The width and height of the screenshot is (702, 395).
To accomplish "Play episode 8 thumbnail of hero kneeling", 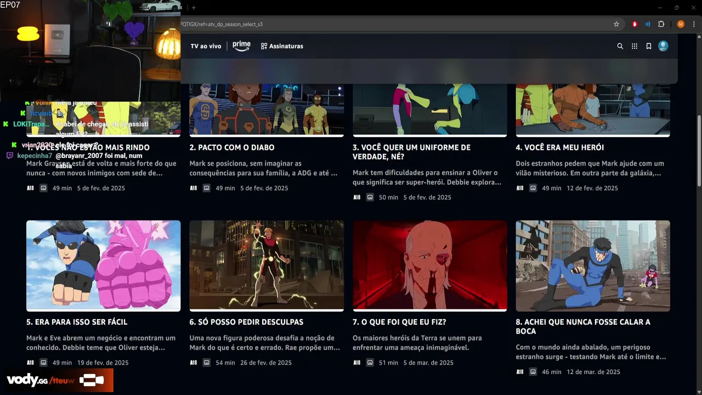I will (593, 266).
